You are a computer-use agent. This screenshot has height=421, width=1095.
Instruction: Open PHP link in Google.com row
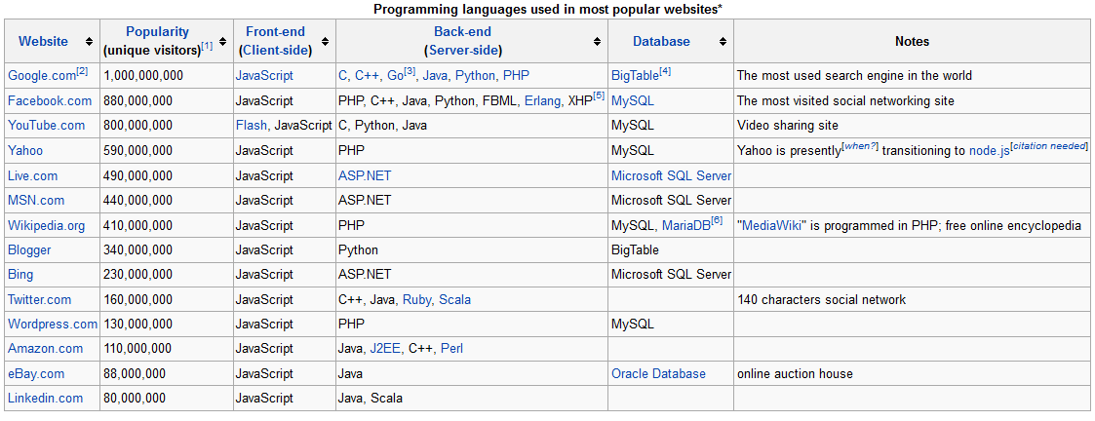516,75
